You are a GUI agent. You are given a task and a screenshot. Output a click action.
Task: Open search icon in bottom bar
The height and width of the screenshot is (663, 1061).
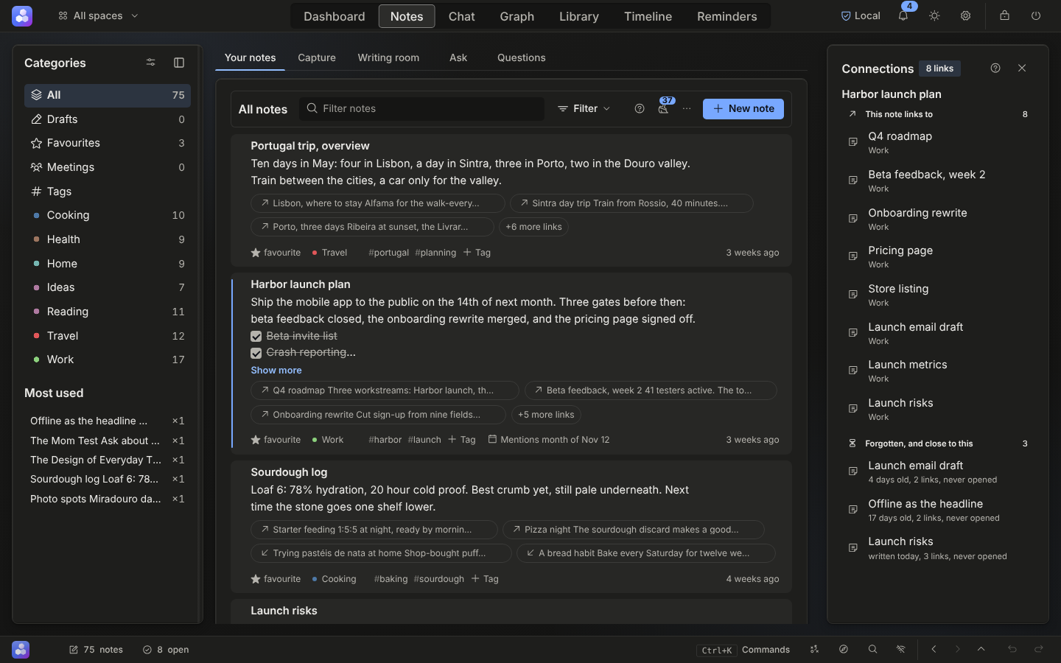(872, 649)
